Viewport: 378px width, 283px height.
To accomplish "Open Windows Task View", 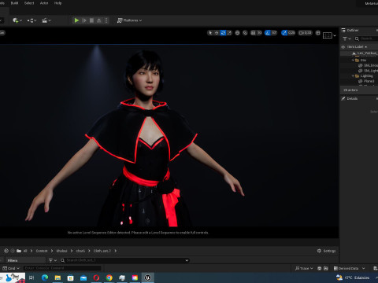I will click(31, 277).
